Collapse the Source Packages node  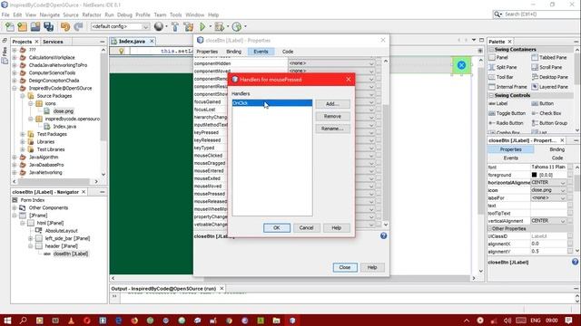click(x=23, y=96)
